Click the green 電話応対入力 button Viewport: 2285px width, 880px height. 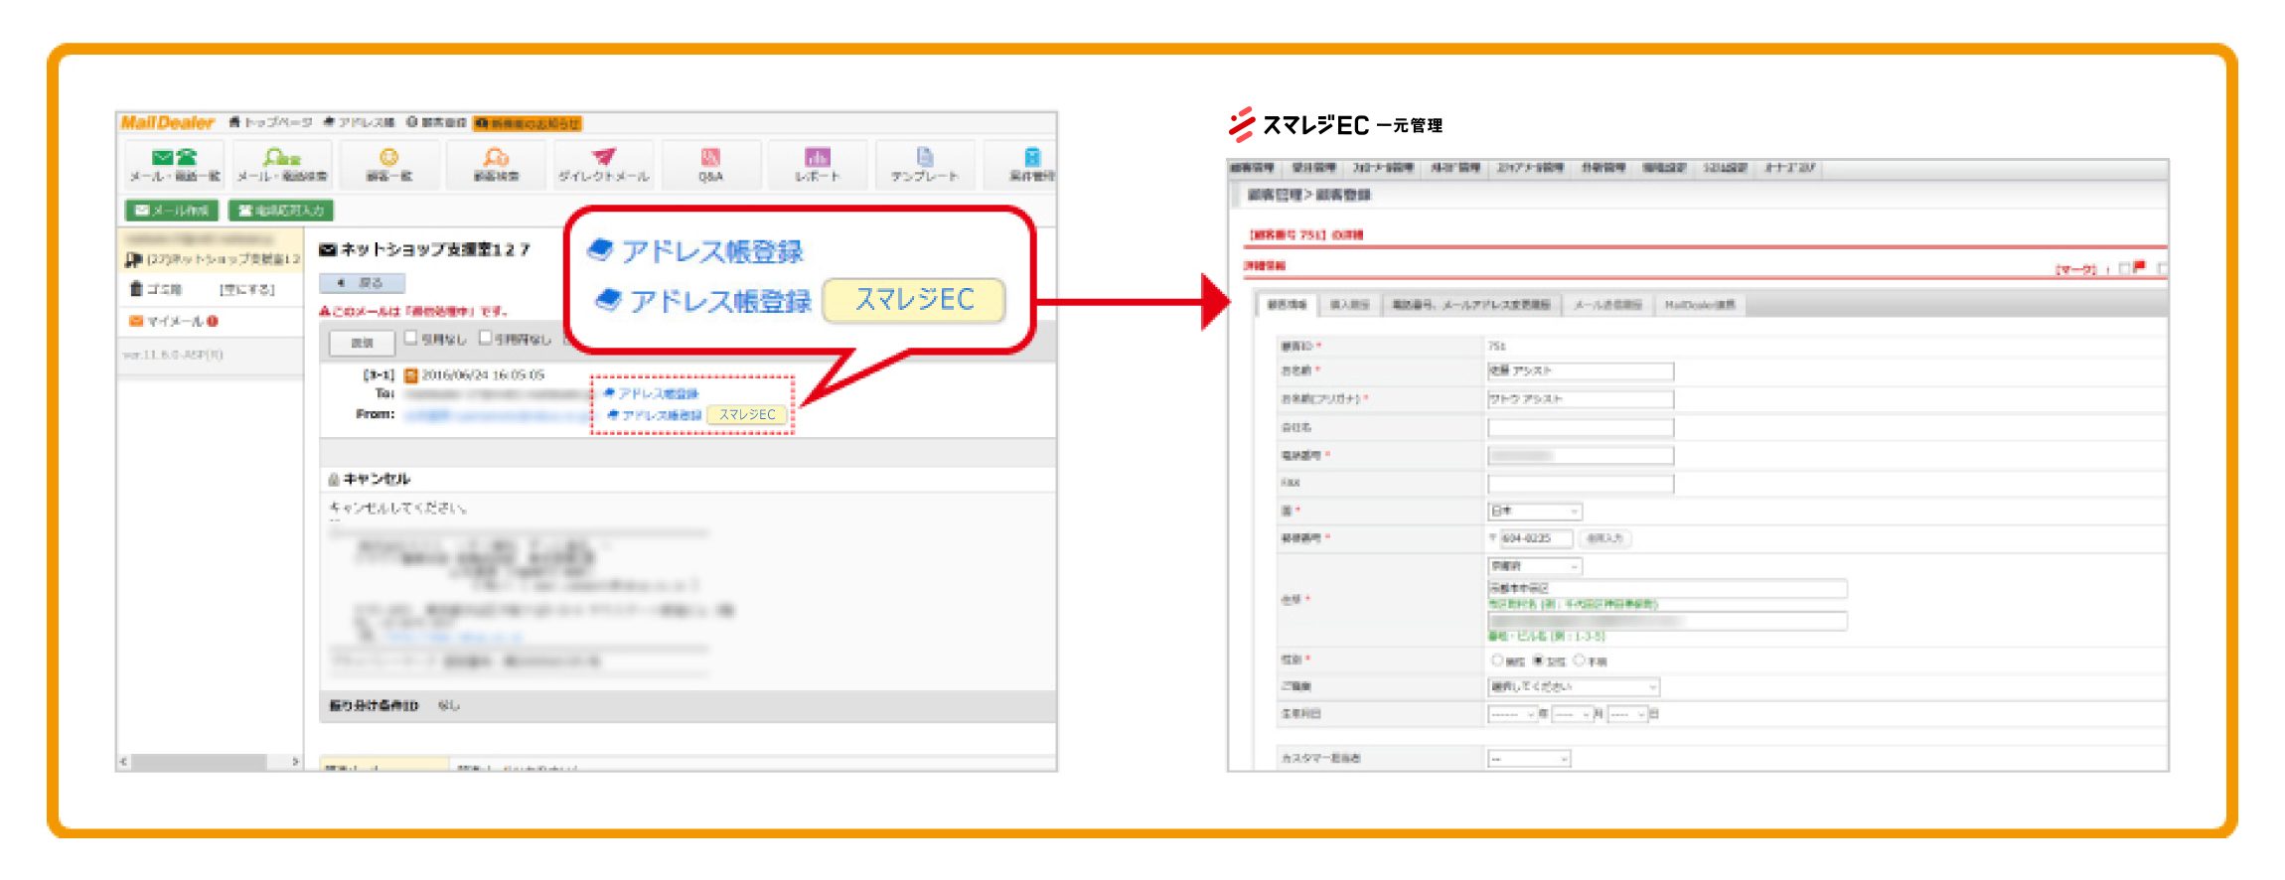[281, 211]
